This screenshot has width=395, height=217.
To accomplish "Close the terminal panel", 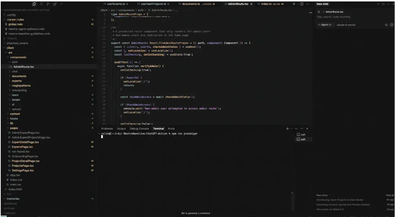I will (307, 129).
